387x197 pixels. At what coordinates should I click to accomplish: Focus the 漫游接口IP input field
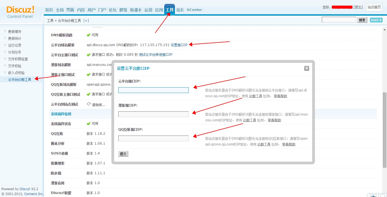pyautogui.click(x=153, y=114)
